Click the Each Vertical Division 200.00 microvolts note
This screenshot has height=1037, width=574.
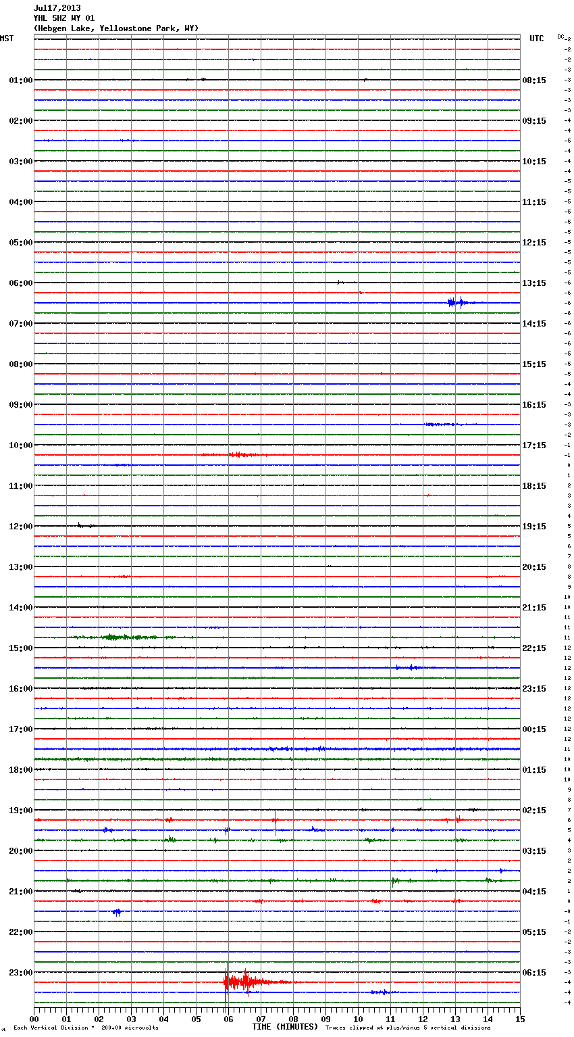point(86,1028)
